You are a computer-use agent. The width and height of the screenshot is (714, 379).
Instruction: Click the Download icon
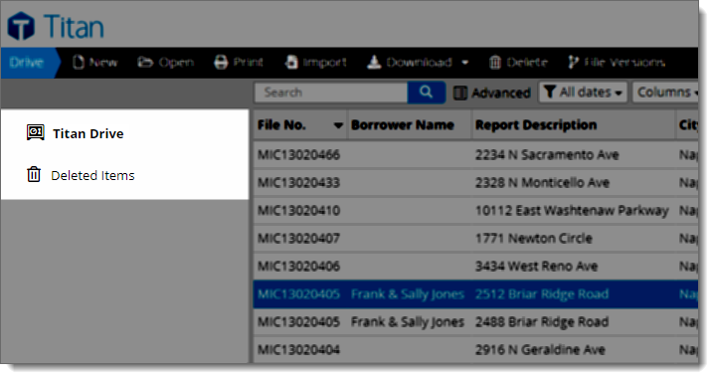tap(374, 62)
